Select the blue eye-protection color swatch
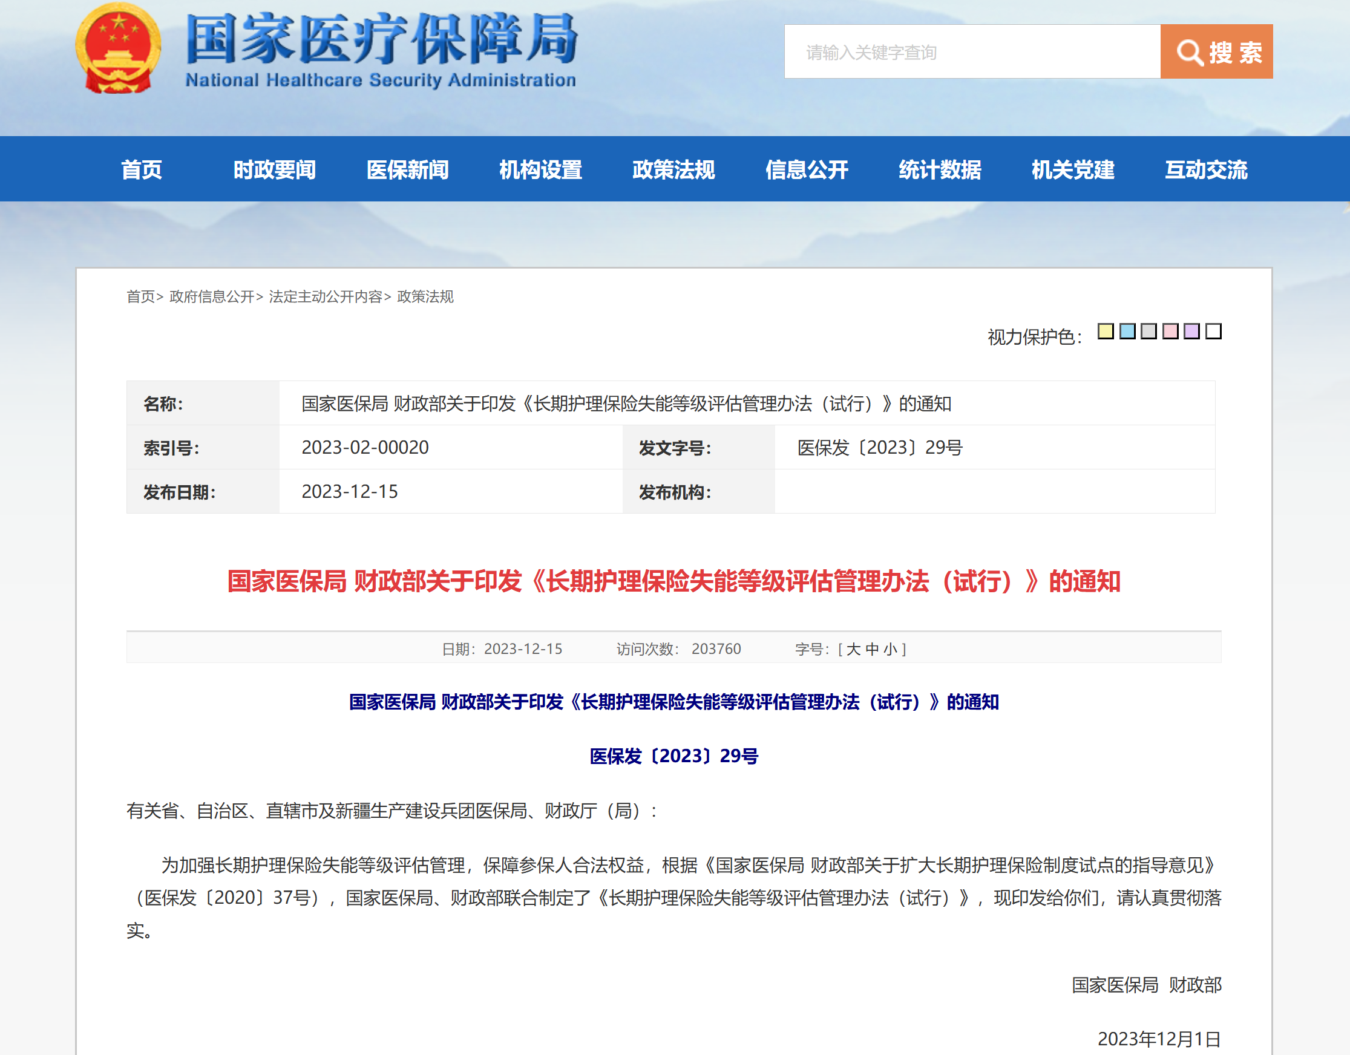Screen dimensions: 1350x1055 (1127, 332)
